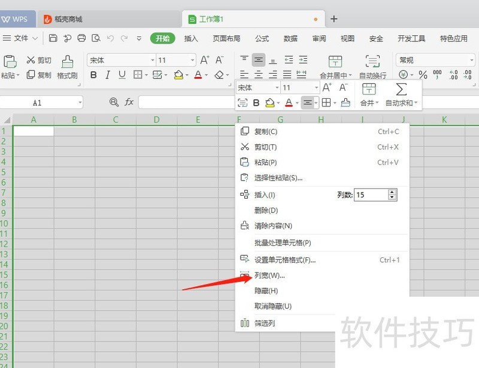Toggle Italic formatting in the ribbon
479x368 pixels.
point(108,75)
